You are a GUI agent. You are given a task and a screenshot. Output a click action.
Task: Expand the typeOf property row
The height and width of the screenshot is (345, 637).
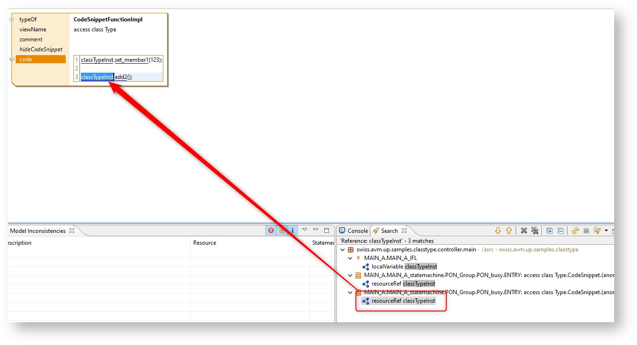click(12, 19)
